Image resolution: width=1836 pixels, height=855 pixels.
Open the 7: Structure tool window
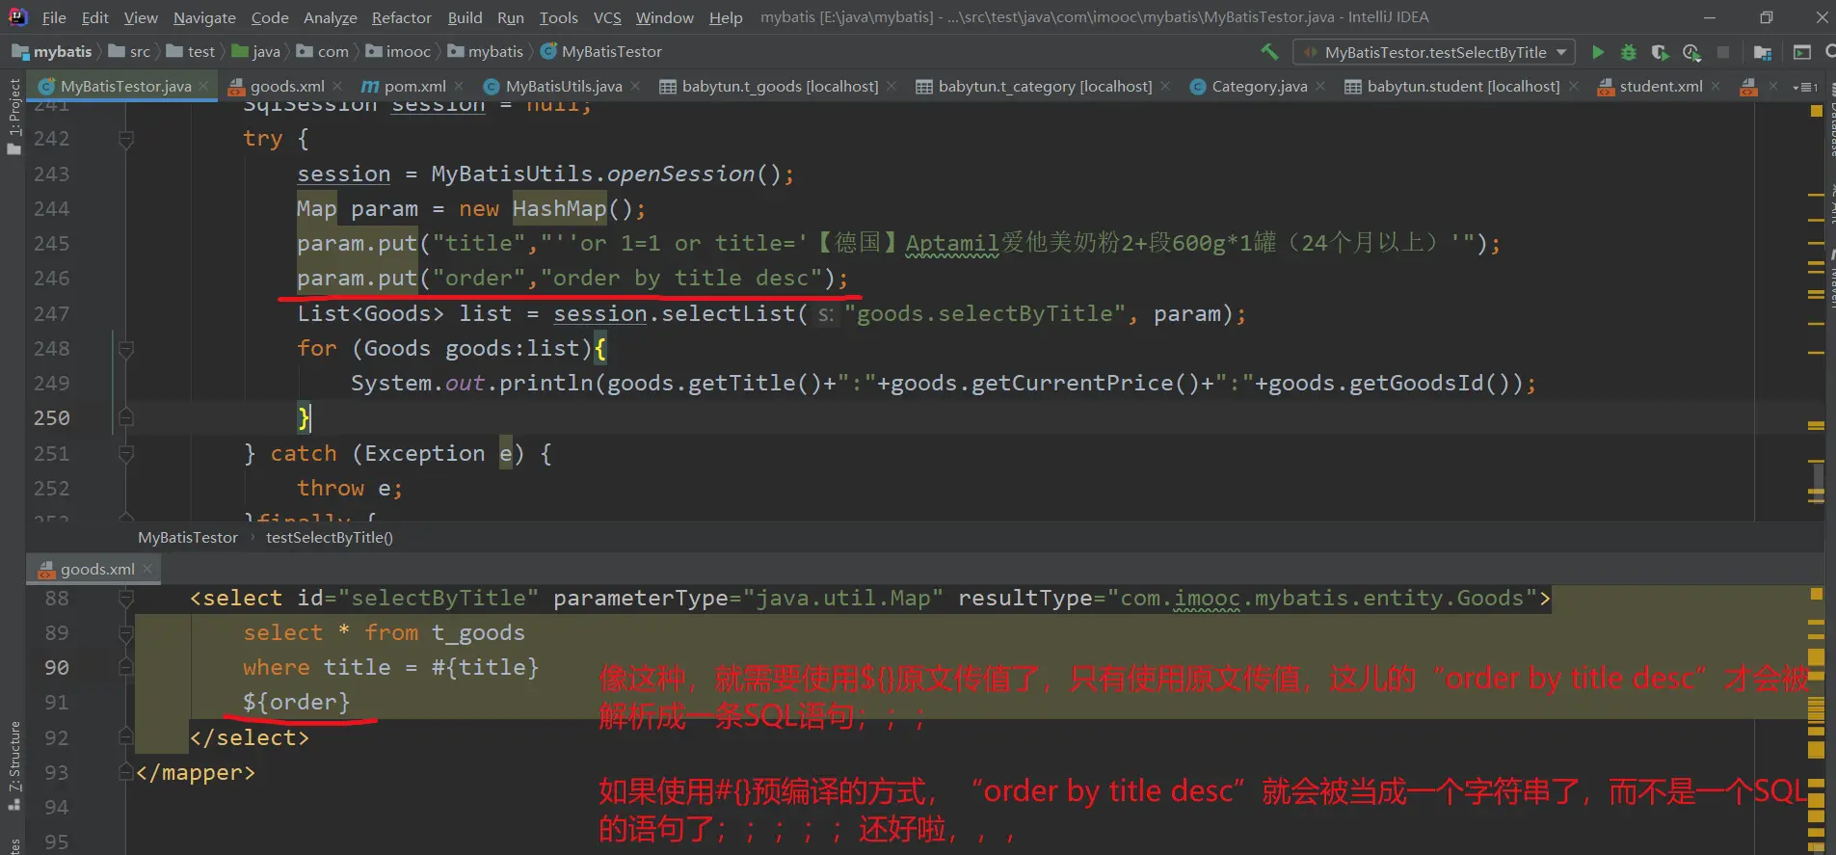(14, 764)
